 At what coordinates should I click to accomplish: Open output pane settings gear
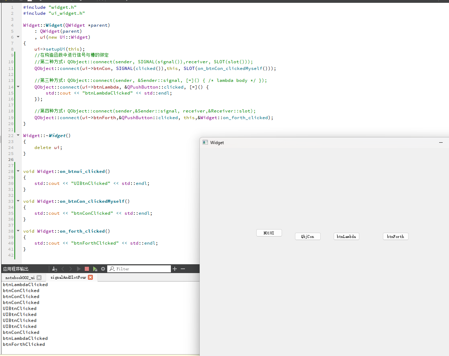point(103,269)
